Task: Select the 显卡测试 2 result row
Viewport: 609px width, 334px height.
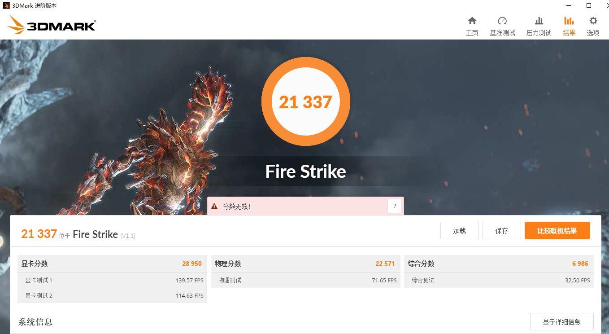Action: 112,295
